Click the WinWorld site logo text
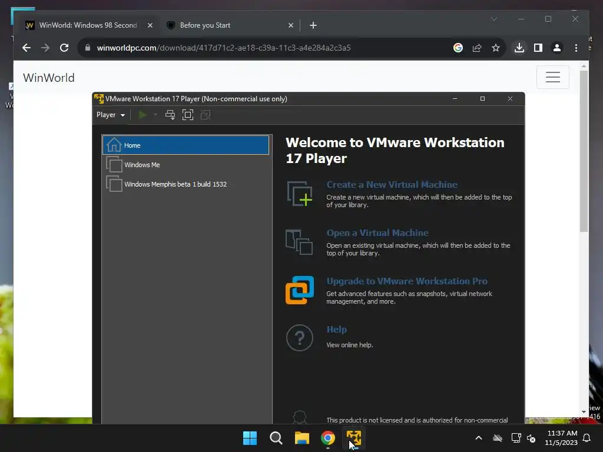 [49, 78]
